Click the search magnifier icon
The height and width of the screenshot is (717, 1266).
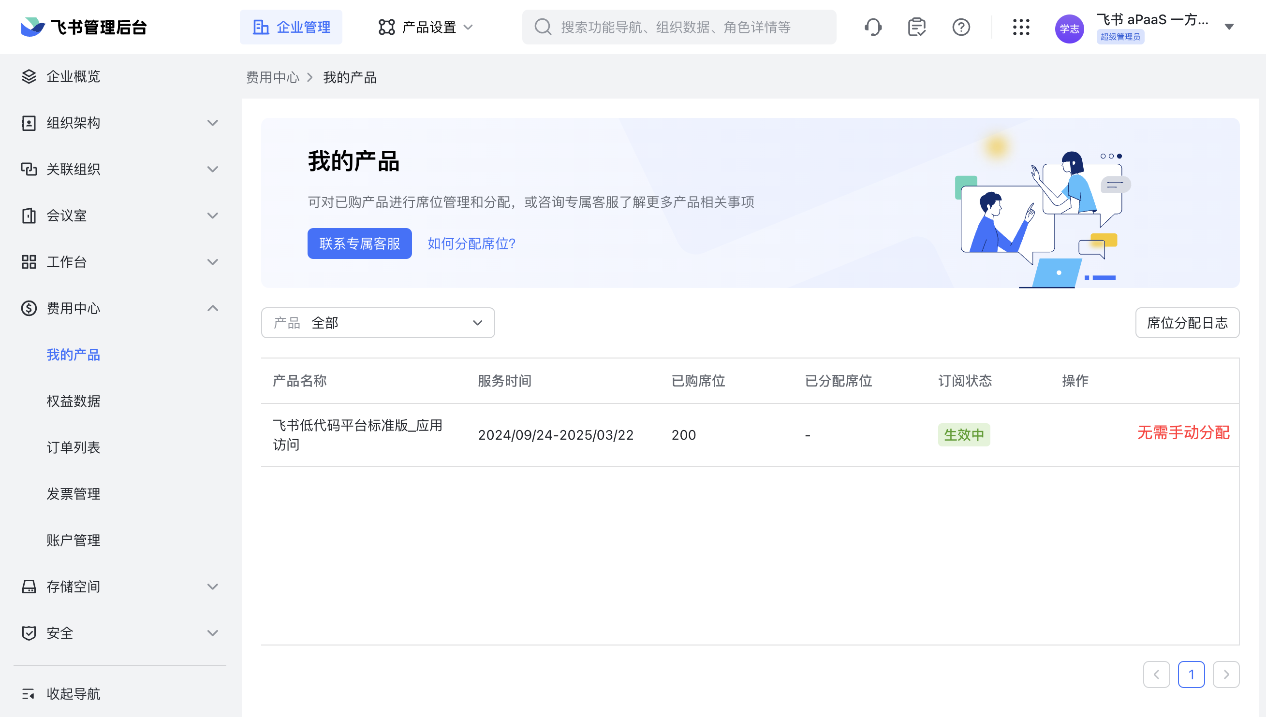[x=543, y=27]
